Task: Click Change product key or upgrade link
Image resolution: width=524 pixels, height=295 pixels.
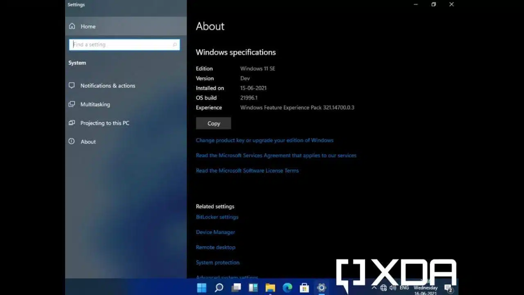Action: coord(264,140)
